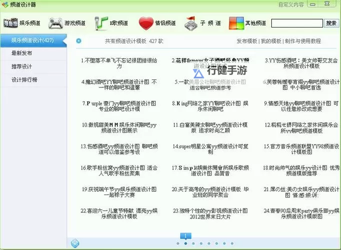Click the app logo in title bar

pos(5,4)
